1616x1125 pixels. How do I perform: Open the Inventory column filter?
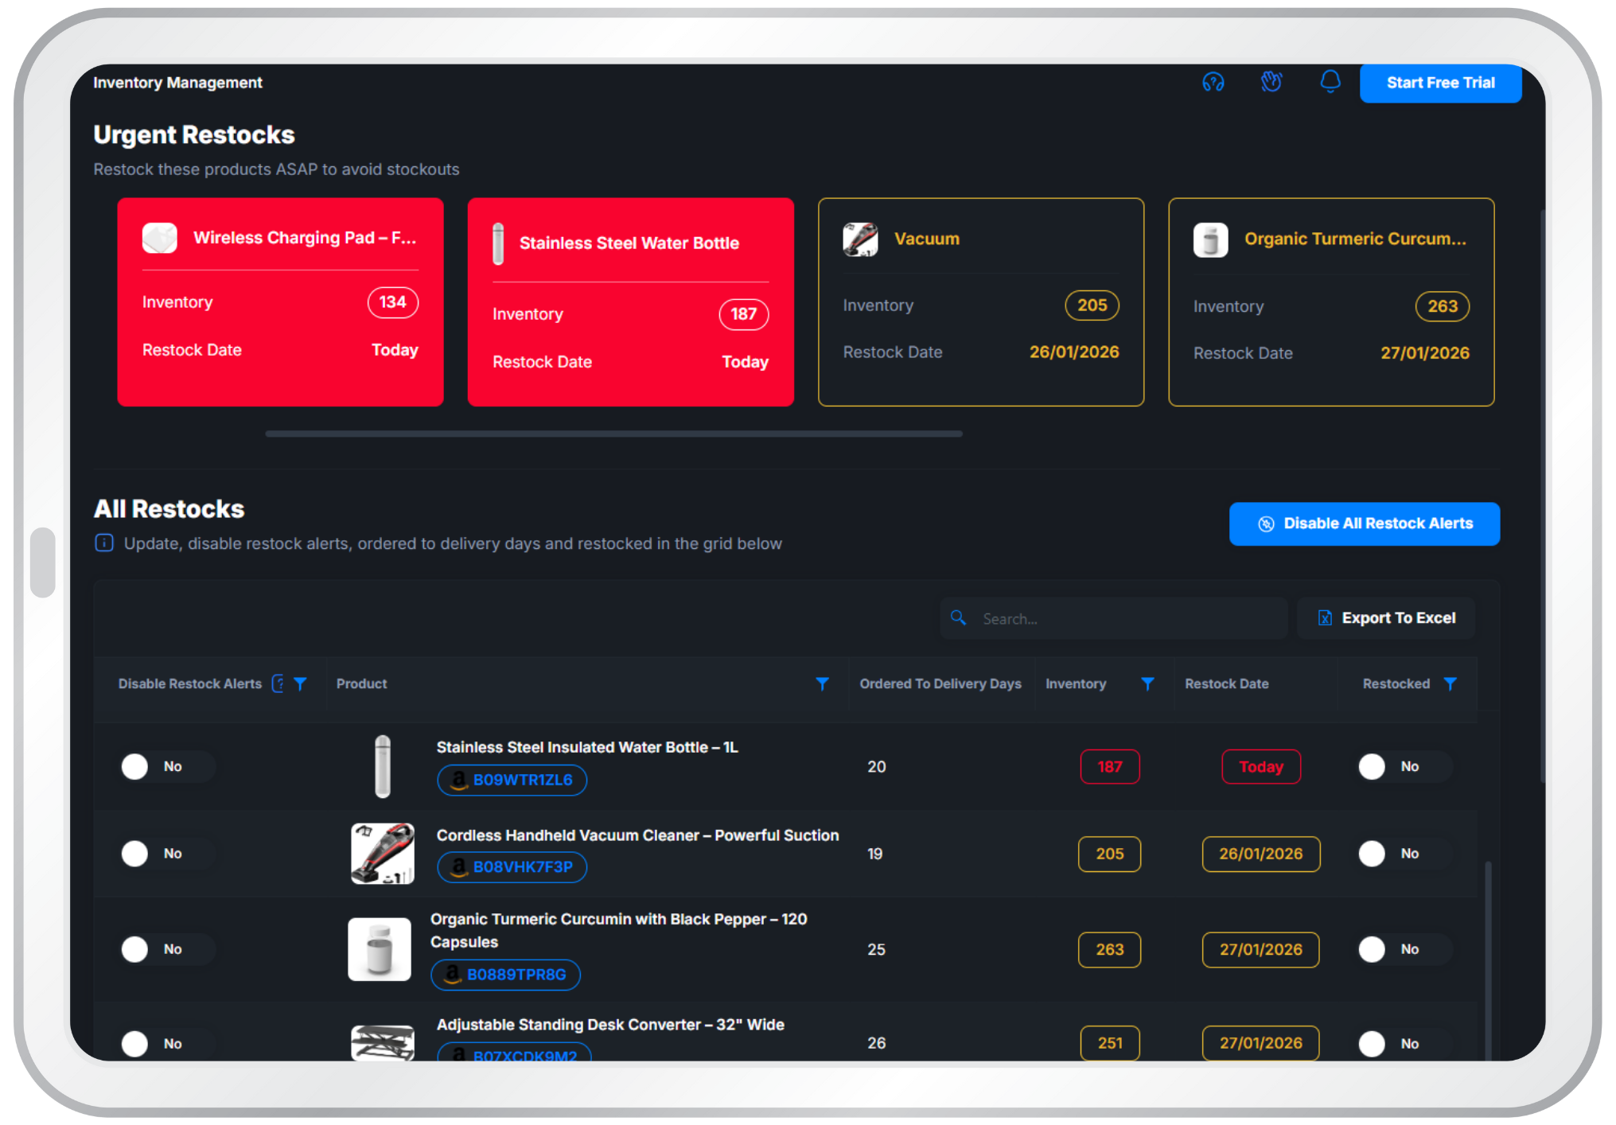[1147, 683]
